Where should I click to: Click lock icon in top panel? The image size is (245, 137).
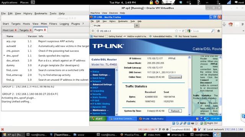[151, 2]
